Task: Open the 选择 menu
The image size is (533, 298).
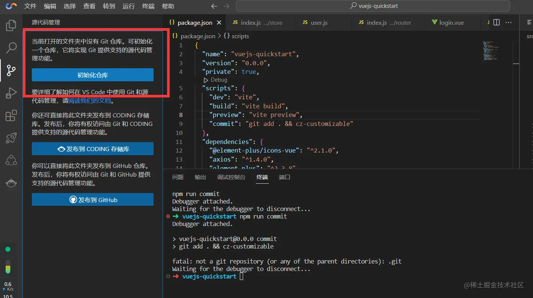Action: point(70,6)
